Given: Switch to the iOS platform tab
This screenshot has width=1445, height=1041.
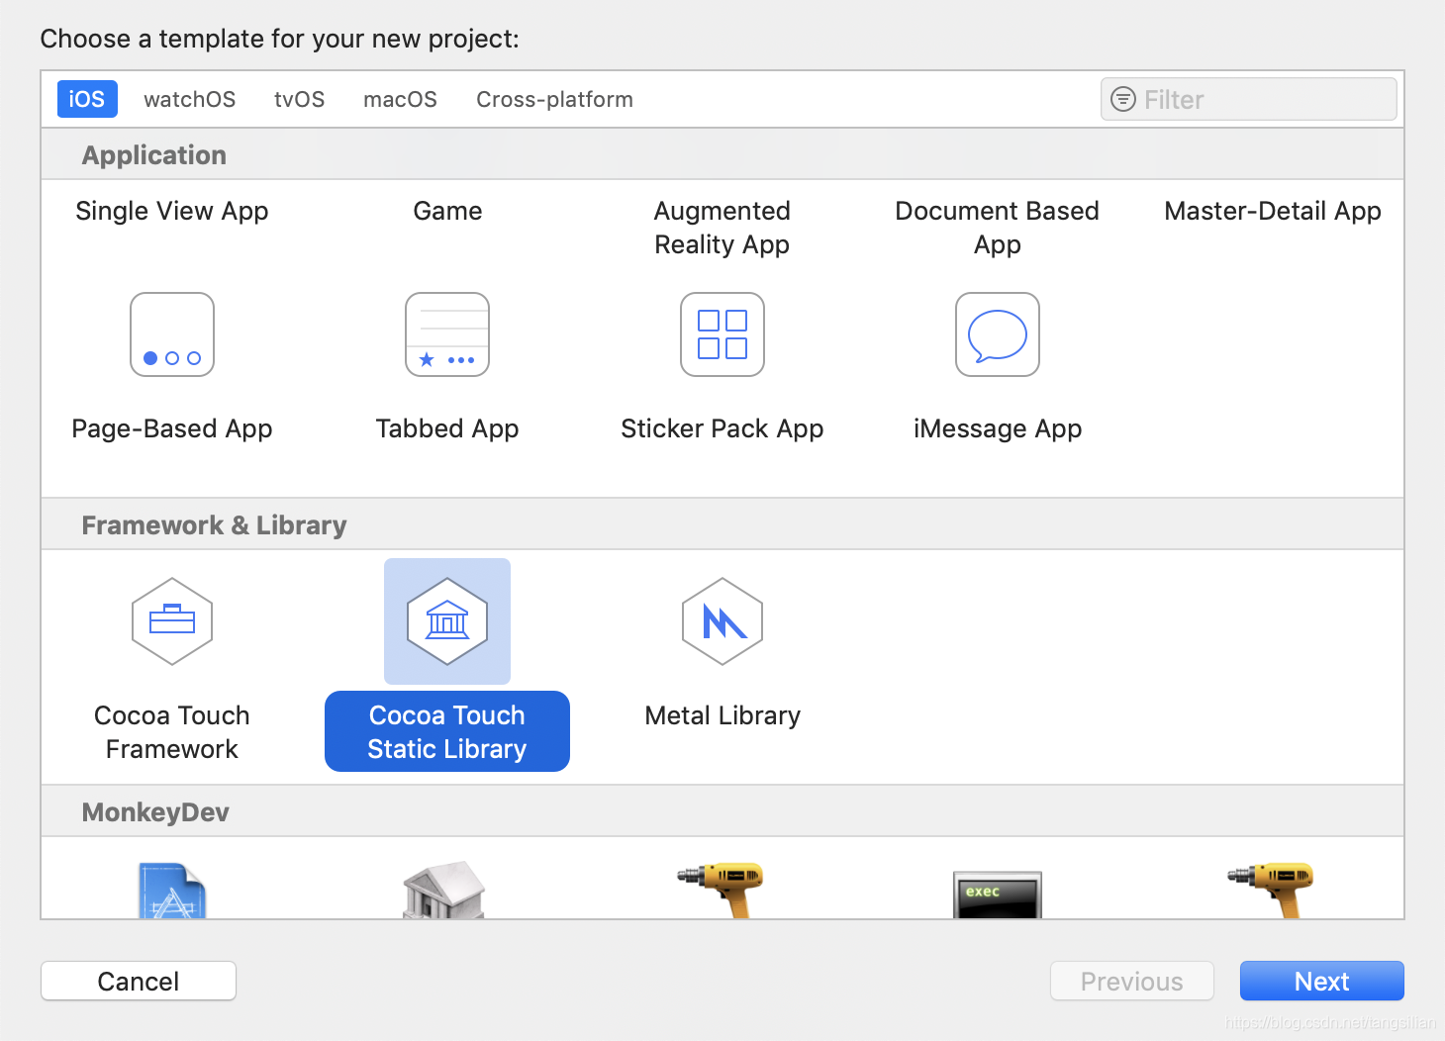Looking at the screenshot, I should [87, 99].
